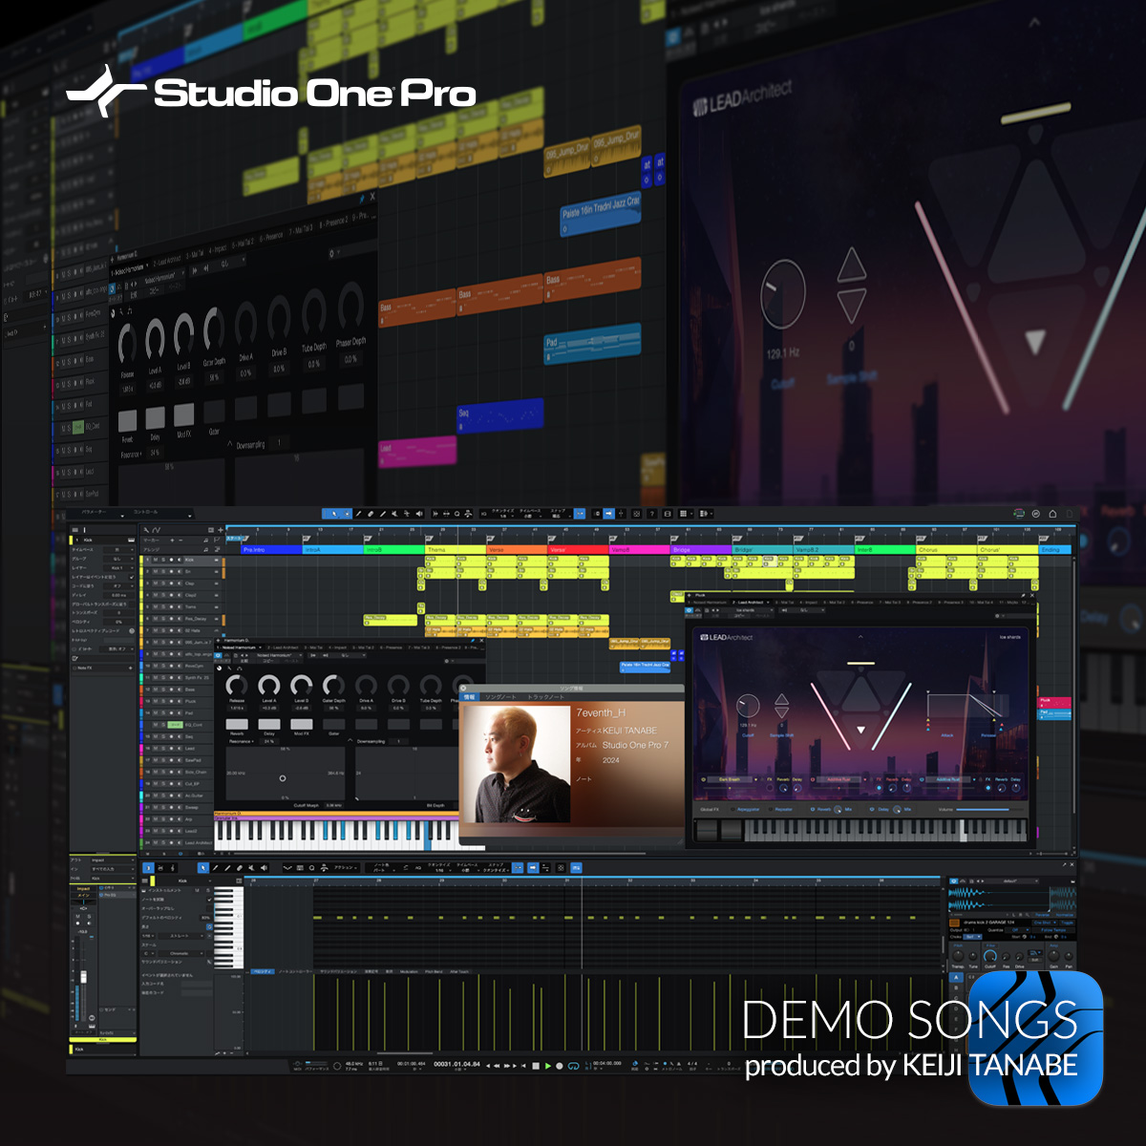Screen dimensions: 1146x1146
Task: Select the Eraser tool in arrangement toolbar
Action: (371, 514)
